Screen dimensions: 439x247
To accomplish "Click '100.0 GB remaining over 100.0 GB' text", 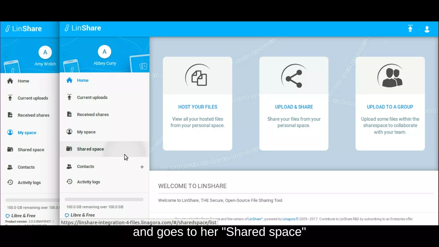I will point(95,207).
